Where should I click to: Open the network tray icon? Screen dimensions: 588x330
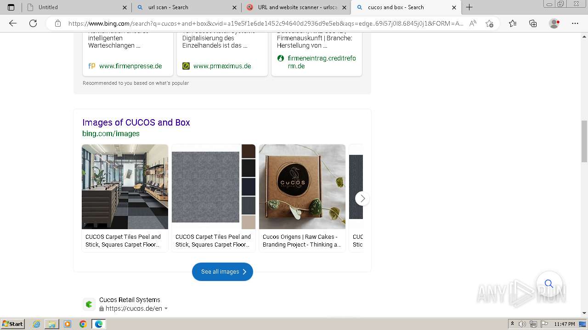[x=533, y=324]
